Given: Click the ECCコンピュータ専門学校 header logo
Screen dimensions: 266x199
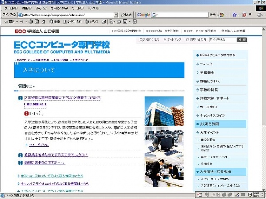Looking at the screenshot, I should (x=62, y=47).
